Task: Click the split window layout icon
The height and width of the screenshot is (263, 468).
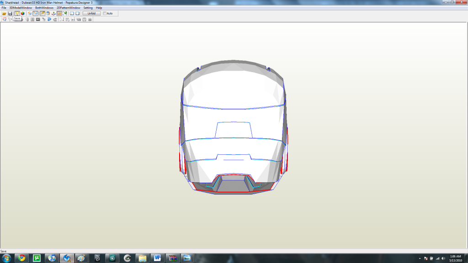Action: click(x=72, y=13)
